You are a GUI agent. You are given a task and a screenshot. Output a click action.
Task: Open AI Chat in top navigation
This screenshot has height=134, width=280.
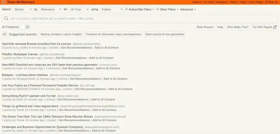pos(209,2)
